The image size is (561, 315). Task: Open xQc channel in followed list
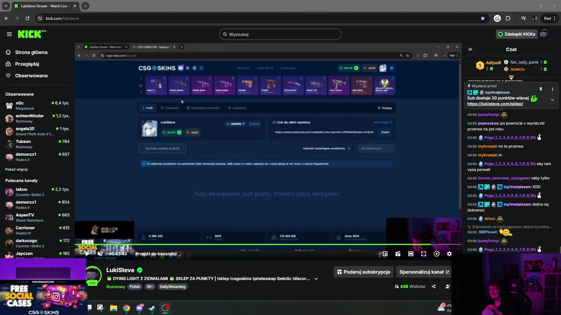tap(37, 105)
